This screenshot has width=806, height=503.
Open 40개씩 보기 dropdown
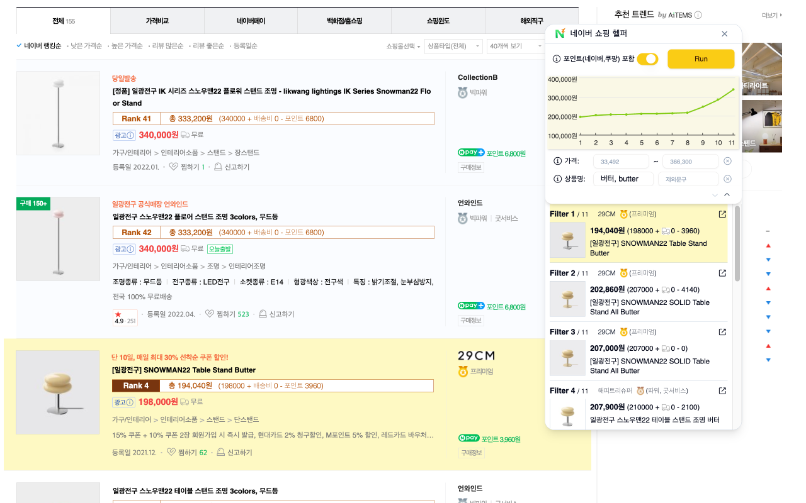[x=514, y=47]
